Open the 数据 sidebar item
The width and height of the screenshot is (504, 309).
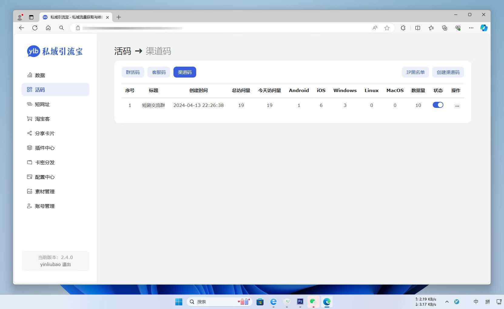point(55,75)
